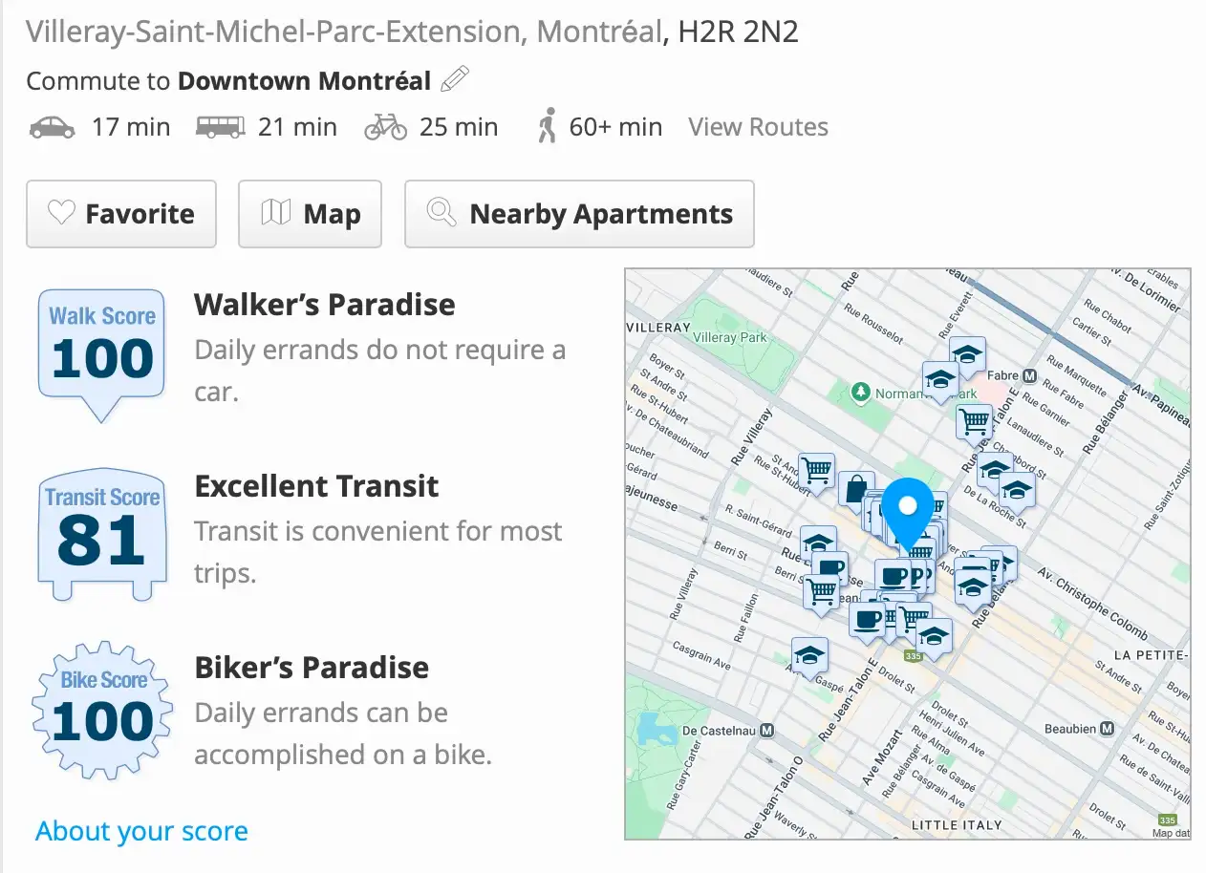This screenshot has width=1206, height=873.
Task: Open the Map button
Action: (310, 214)
